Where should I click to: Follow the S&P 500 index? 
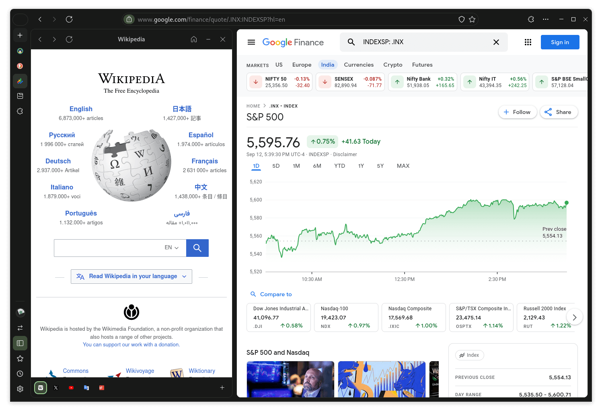(518, 112)
